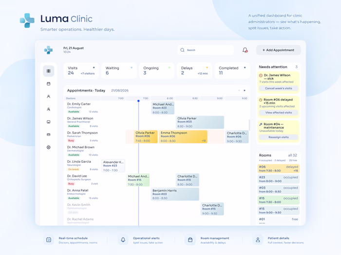
Task: Open room #03 occupied card
Action: (x=279, y=189)
